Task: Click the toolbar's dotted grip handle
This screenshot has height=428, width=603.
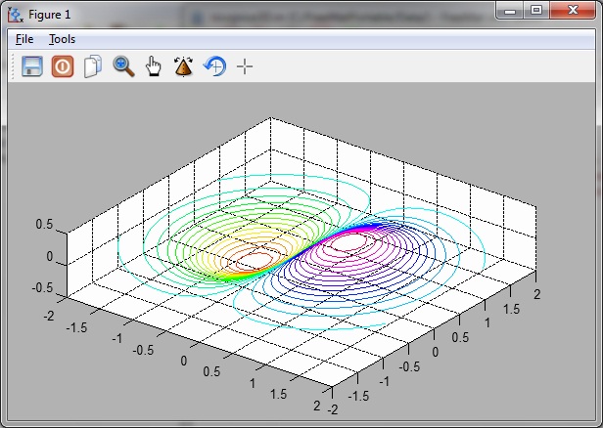Action: pyautogui.click(x=13, y=66)
